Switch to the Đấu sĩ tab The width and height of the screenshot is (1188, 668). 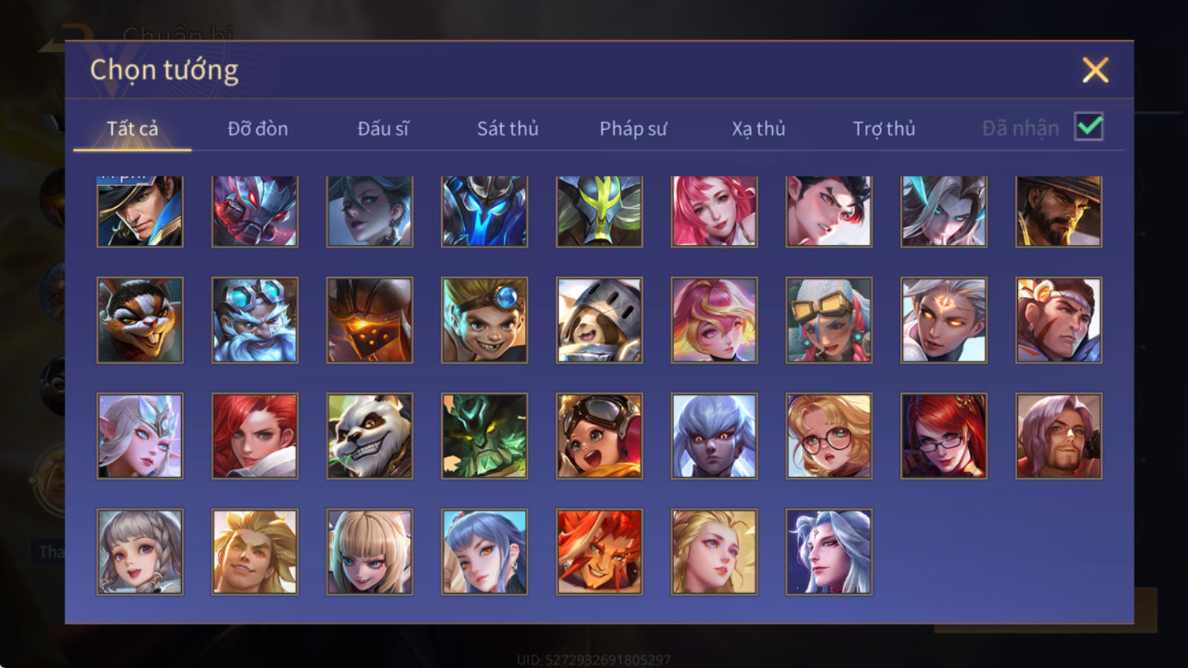[x=383, y=128]
